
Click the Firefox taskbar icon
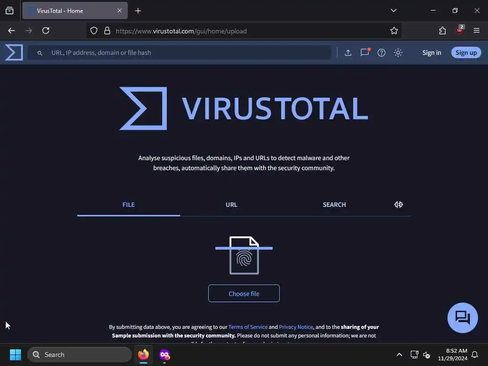coord(143,355)
